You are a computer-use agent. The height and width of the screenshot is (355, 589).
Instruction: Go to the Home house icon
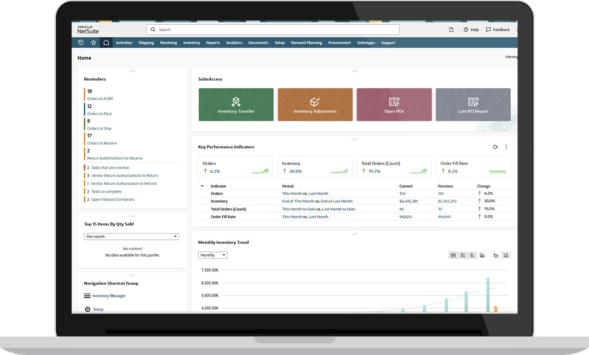coord(106,42)
